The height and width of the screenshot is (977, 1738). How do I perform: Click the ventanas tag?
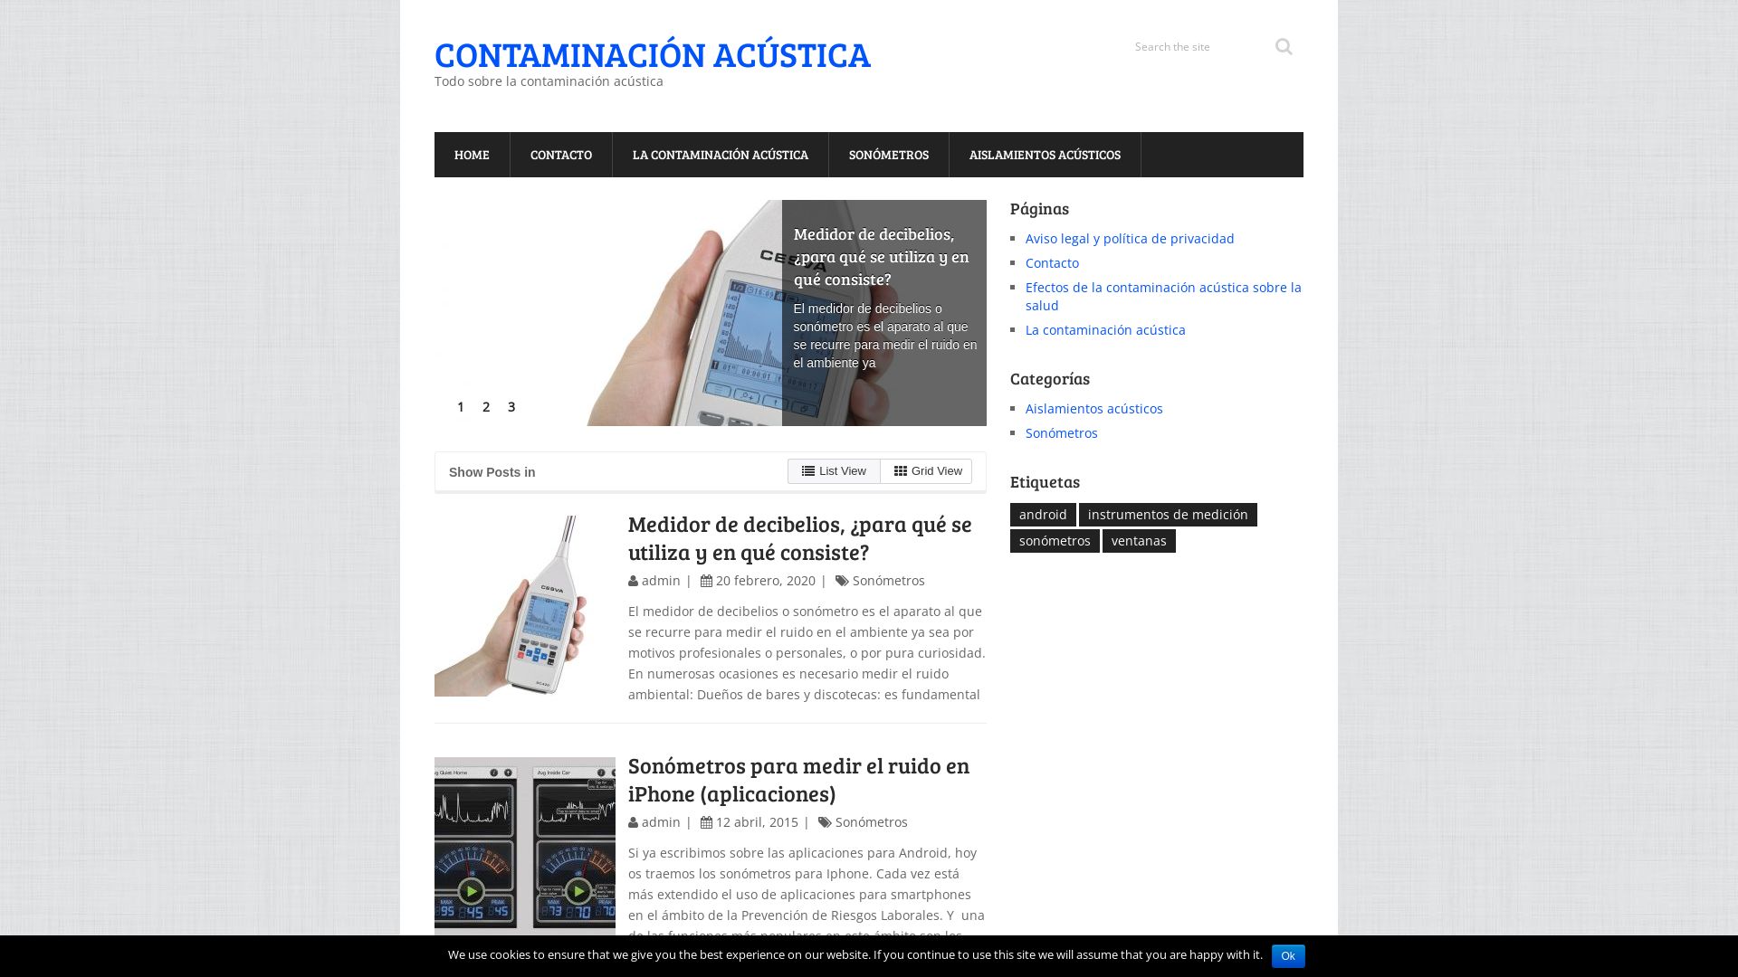click(x=1139, y=540)
